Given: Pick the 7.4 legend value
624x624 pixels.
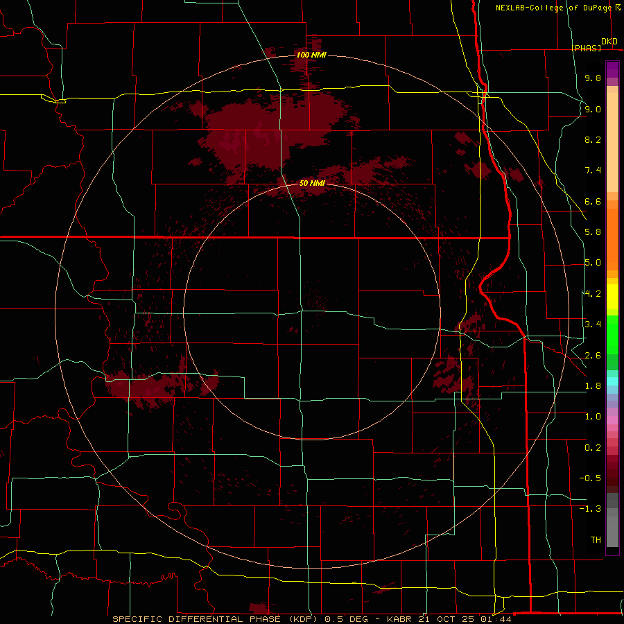Looking at the screenshot, I should (593, 171).
